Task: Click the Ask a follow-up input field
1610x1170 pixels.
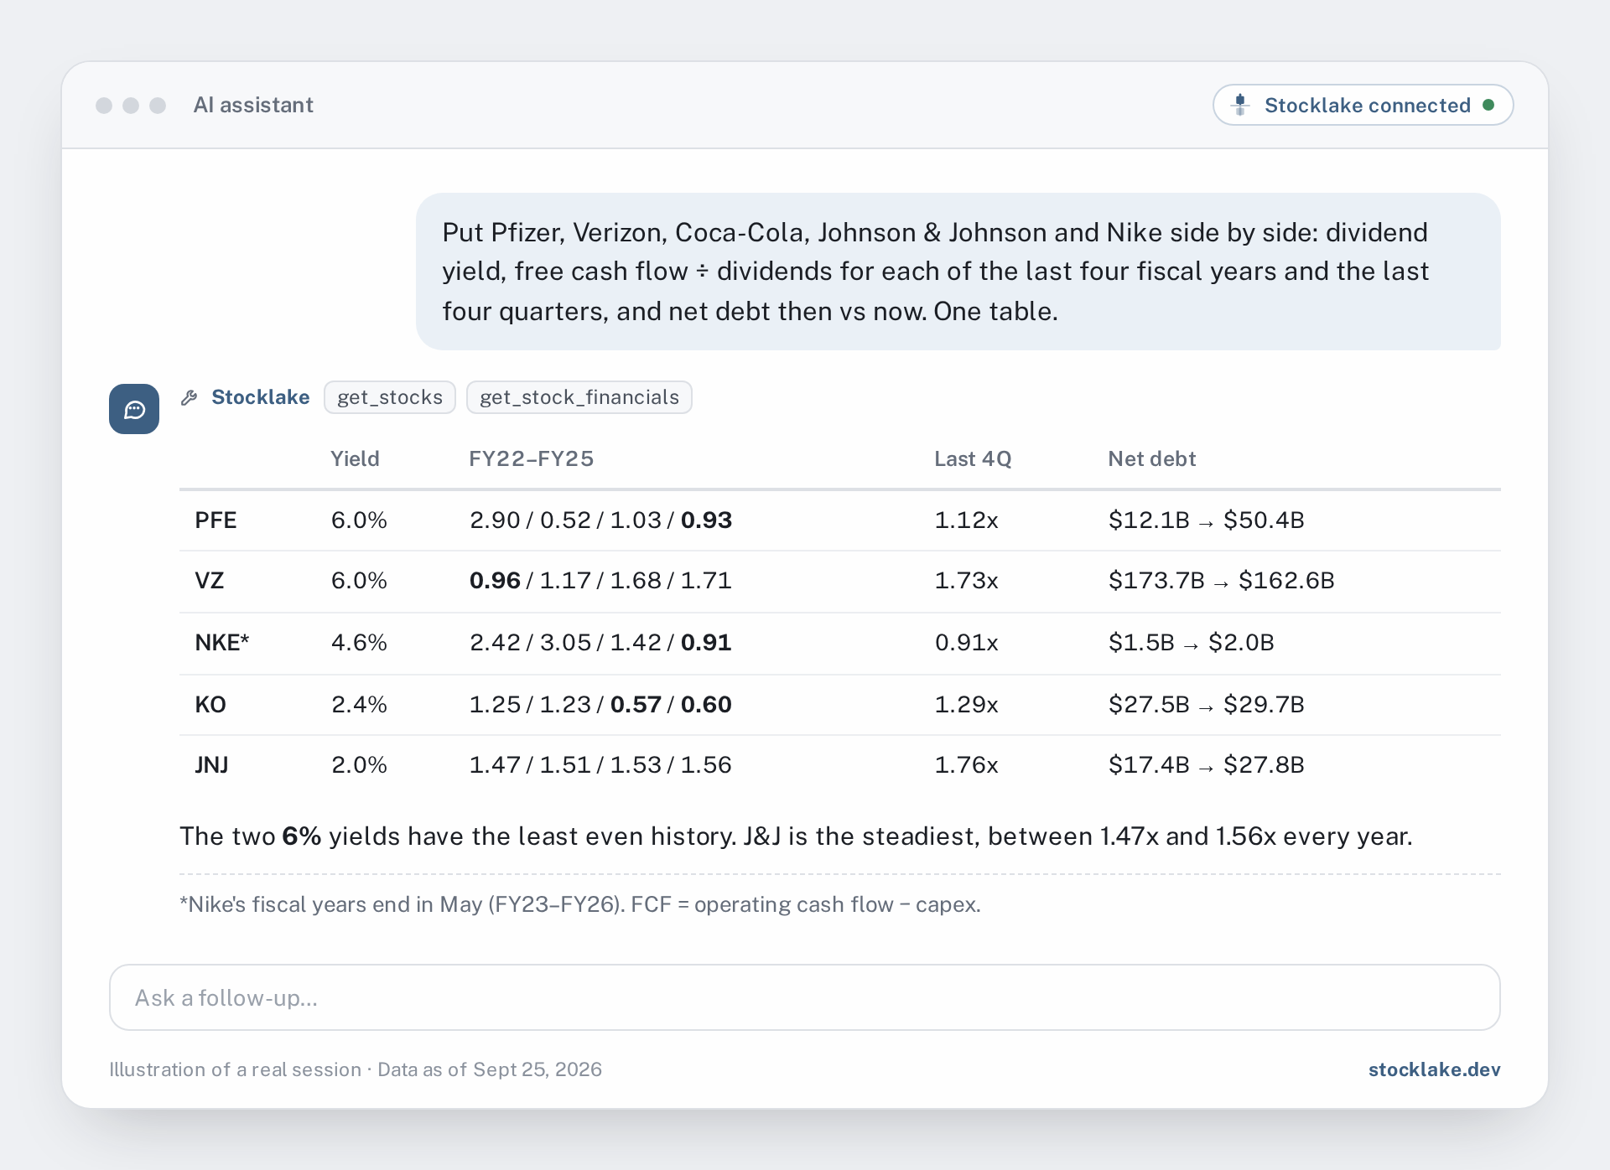Action: tap(805, 997)
